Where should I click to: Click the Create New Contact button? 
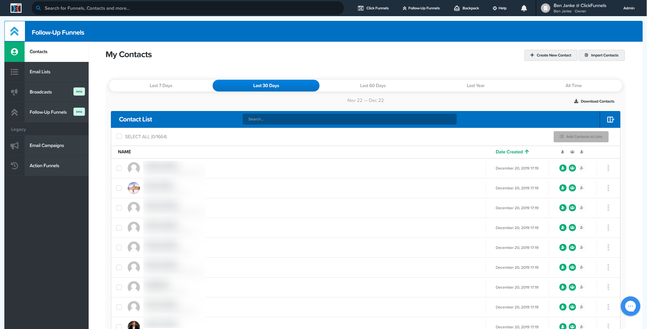pyautogui.click(x=551, y=56)
